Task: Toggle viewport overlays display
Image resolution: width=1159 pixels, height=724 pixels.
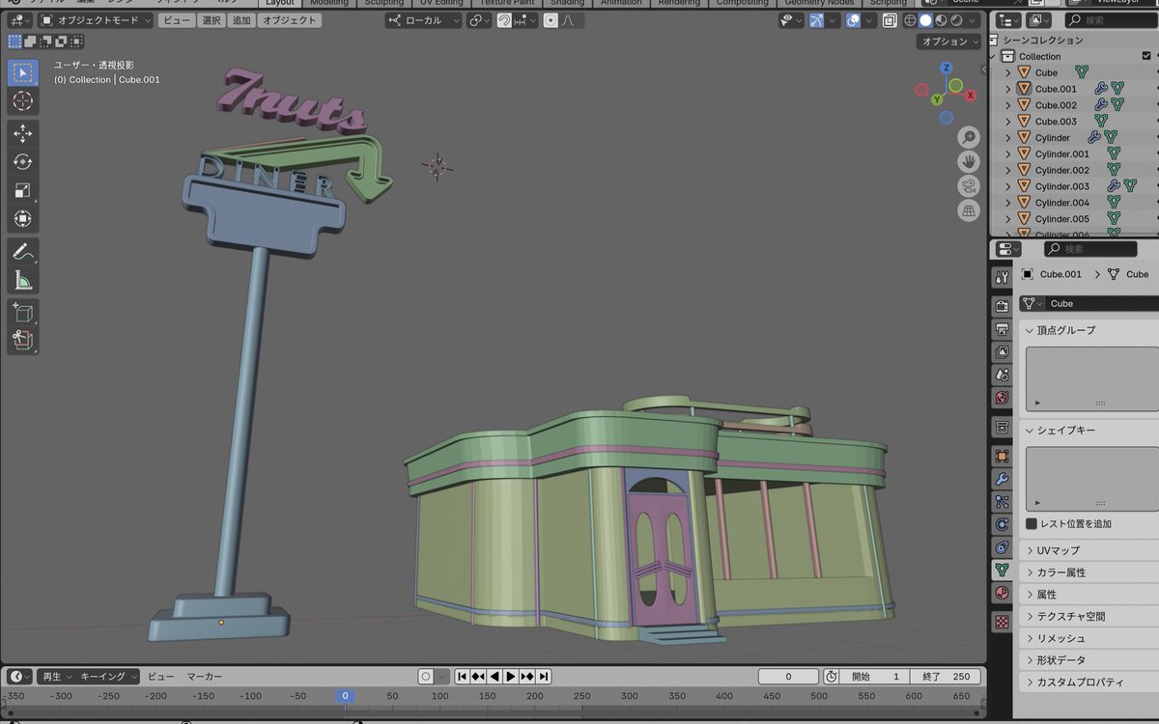Action: [854, 20]
